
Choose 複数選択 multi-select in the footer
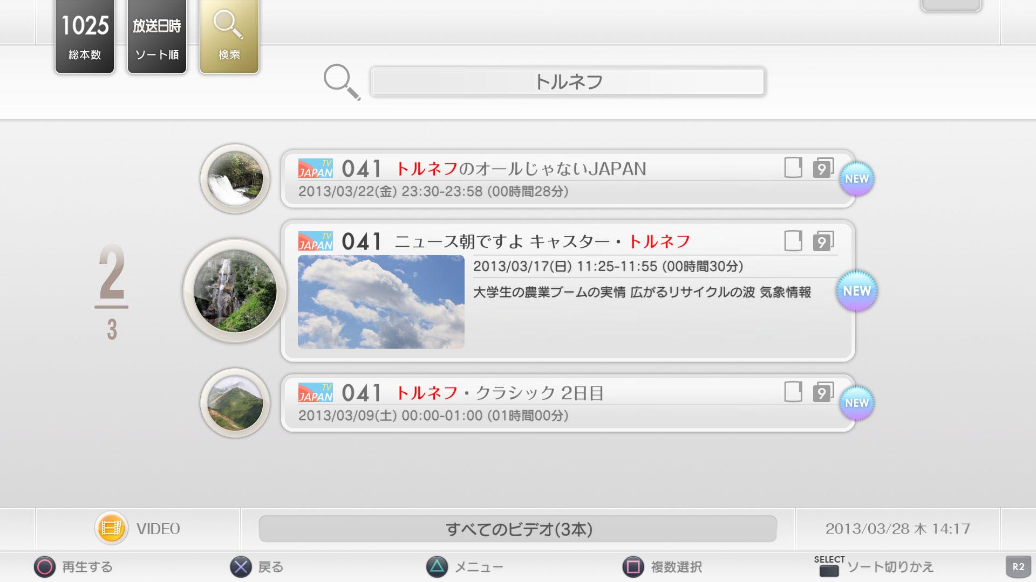coord(677,567)
